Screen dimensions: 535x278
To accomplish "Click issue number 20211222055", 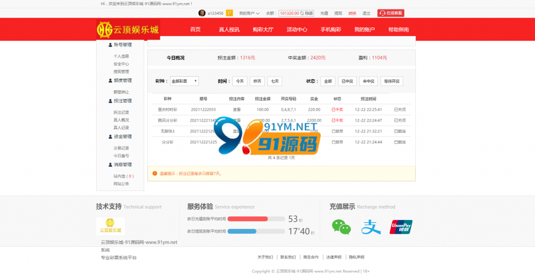I will pos(203,110).
